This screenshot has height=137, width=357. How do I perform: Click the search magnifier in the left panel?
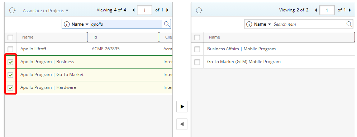click(167, 24)
